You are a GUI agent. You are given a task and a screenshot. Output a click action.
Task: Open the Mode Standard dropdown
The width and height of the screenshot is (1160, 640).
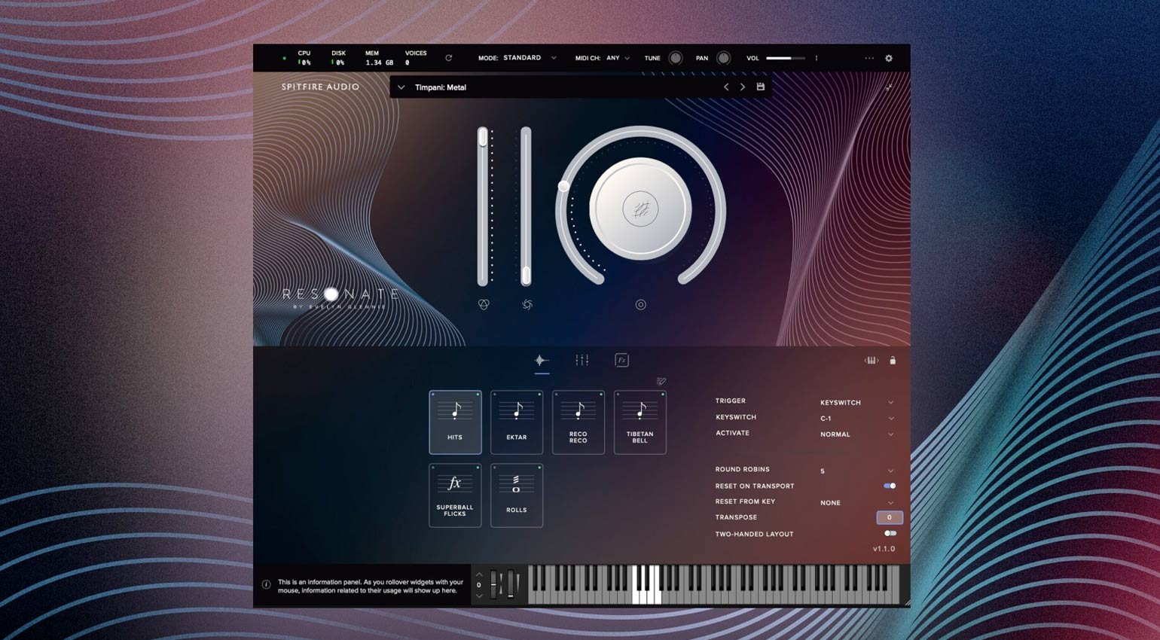click(530, 58)
